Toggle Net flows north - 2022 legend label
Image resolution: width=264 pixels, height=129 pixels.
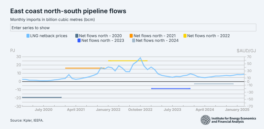[x=209, y=36]
